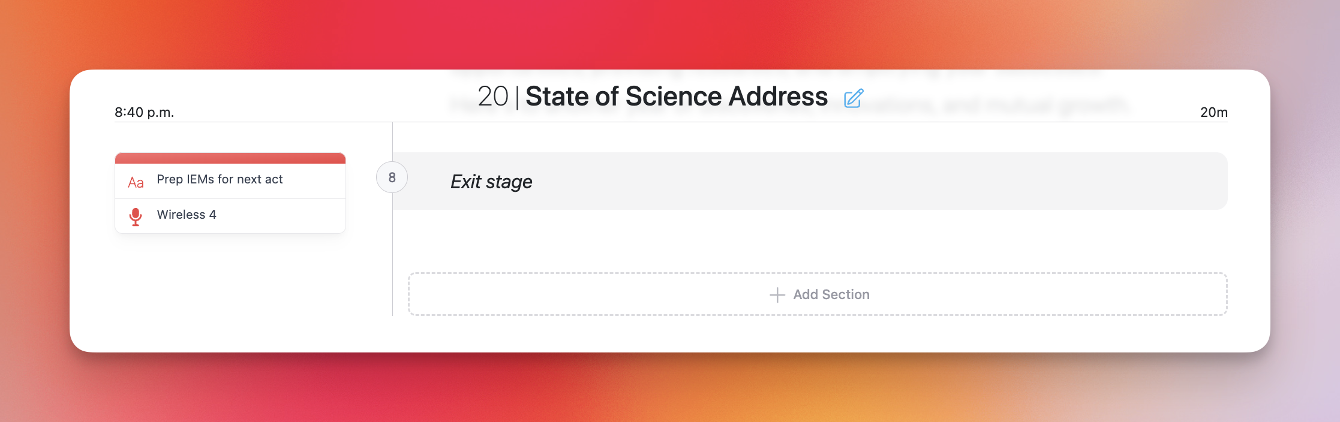1340x422 pixels.
Task: Select the "Exit stage" italic text
Action: pyautogui.click(x=491, y=182)
